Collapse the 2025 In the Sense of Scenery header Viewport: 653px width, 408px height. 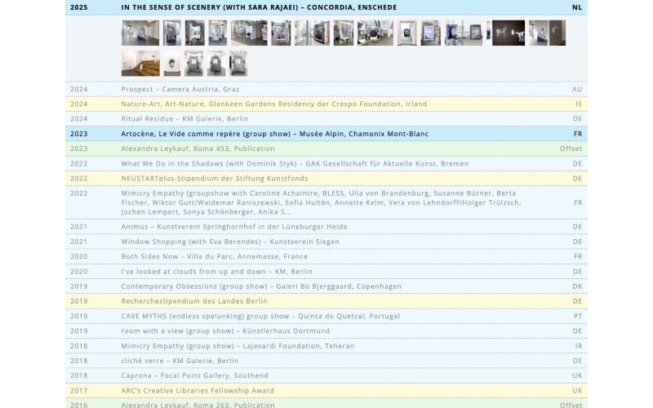click(326, 7)
